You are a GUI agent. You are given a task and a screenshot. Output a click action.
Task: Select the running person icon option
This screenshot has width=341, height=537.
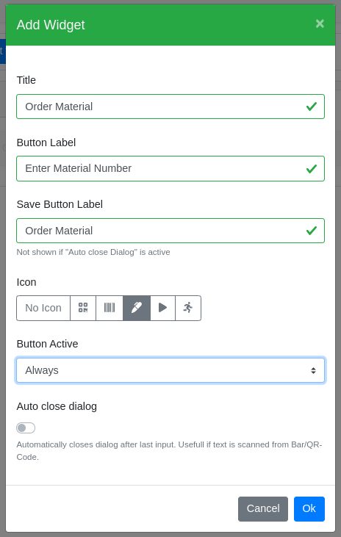tap(188, 308)
